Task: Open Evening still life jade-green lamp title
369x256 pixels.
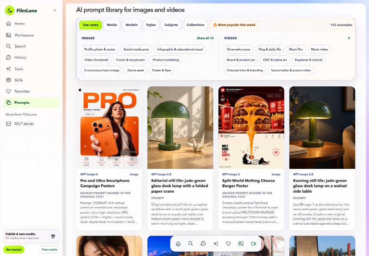Action: point(320,186)
